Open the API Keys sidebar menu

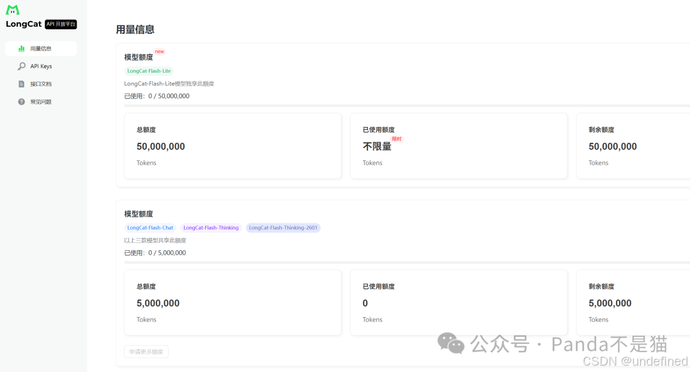click(41, 66)
